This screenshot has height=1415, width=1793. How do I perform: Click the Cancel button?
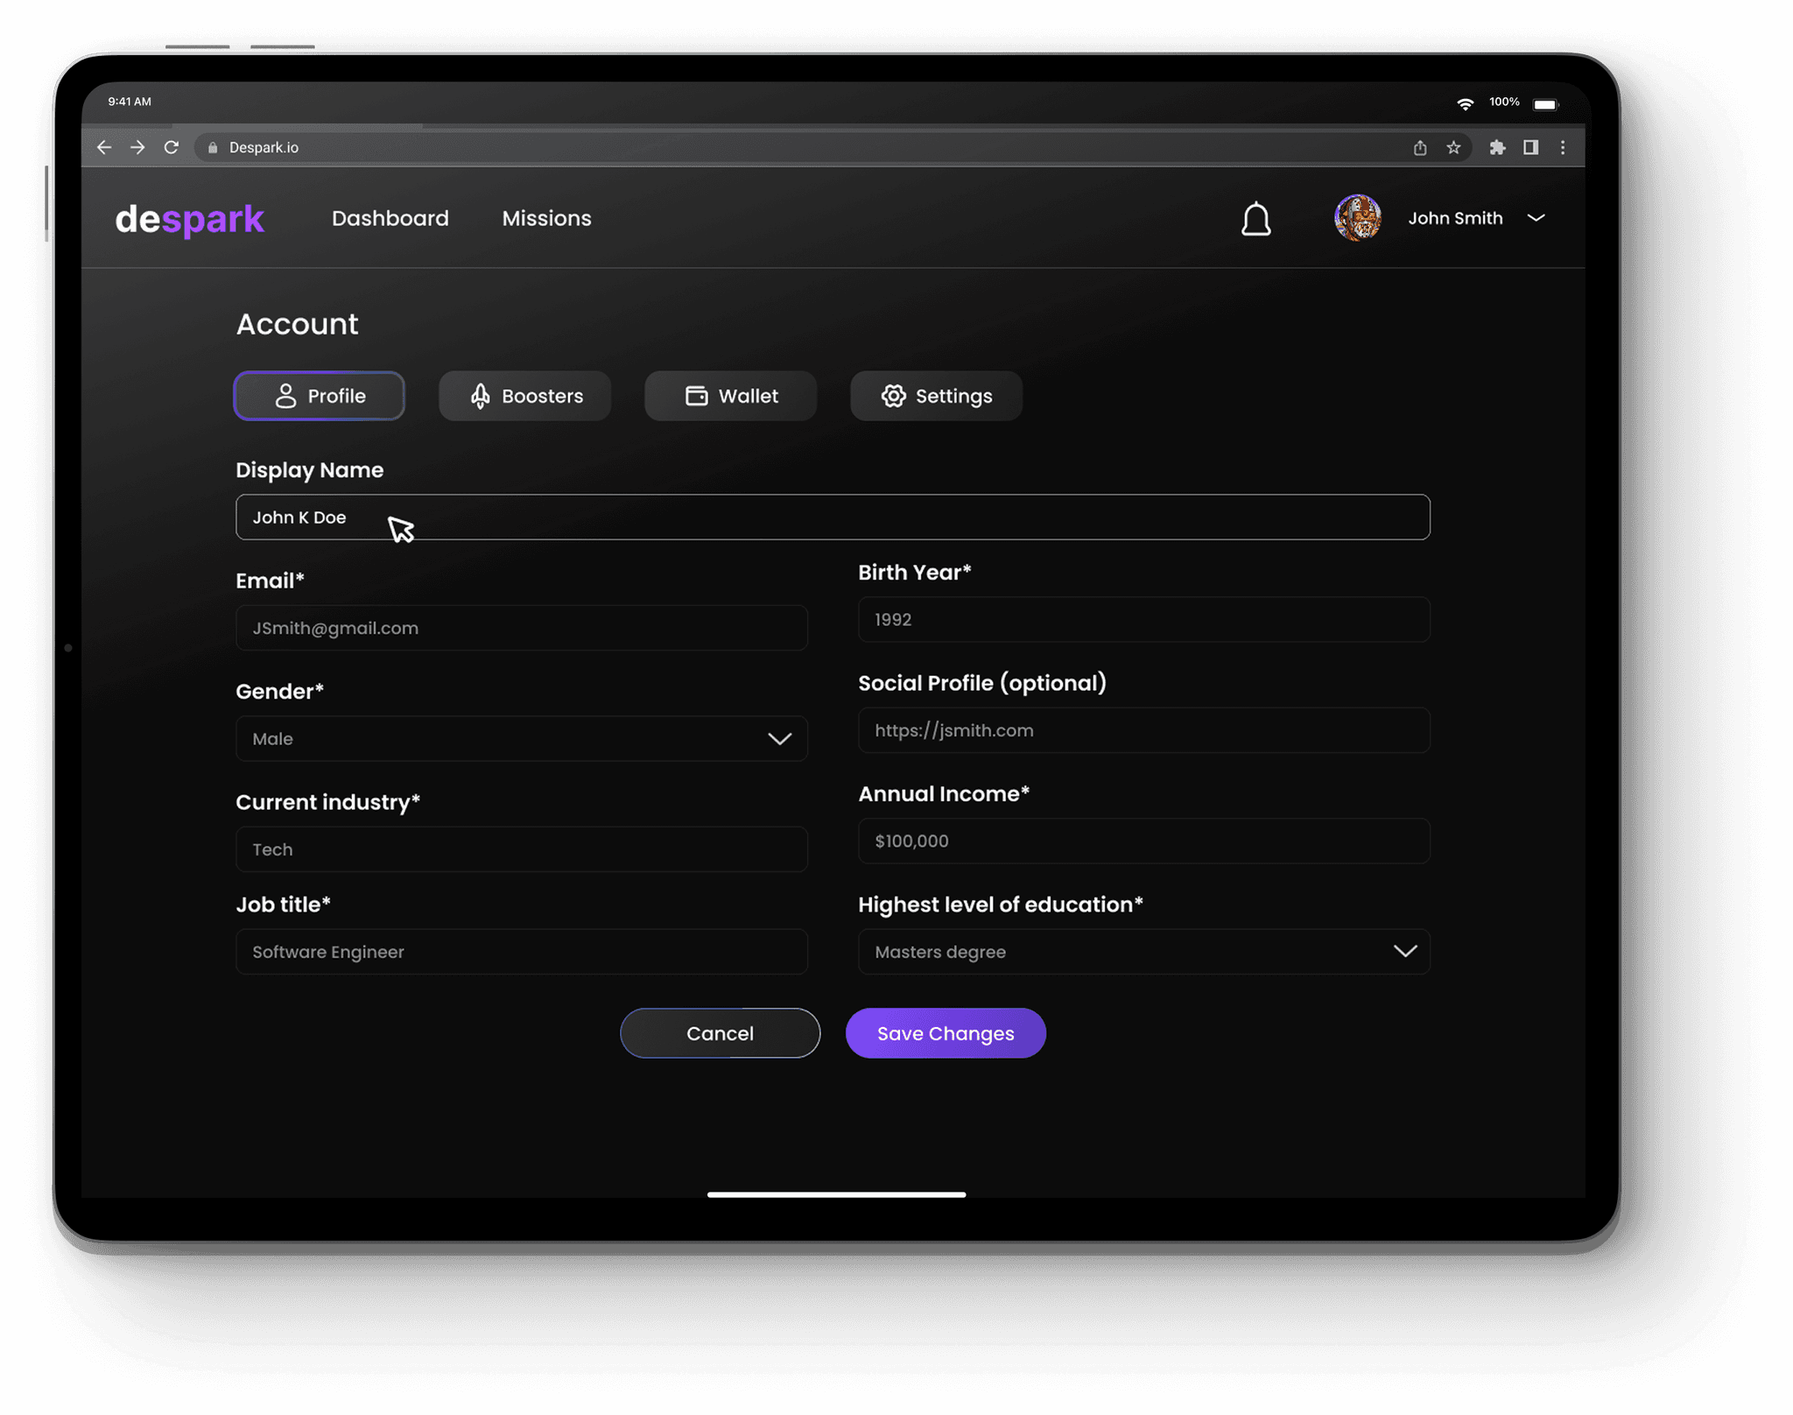720,1033
